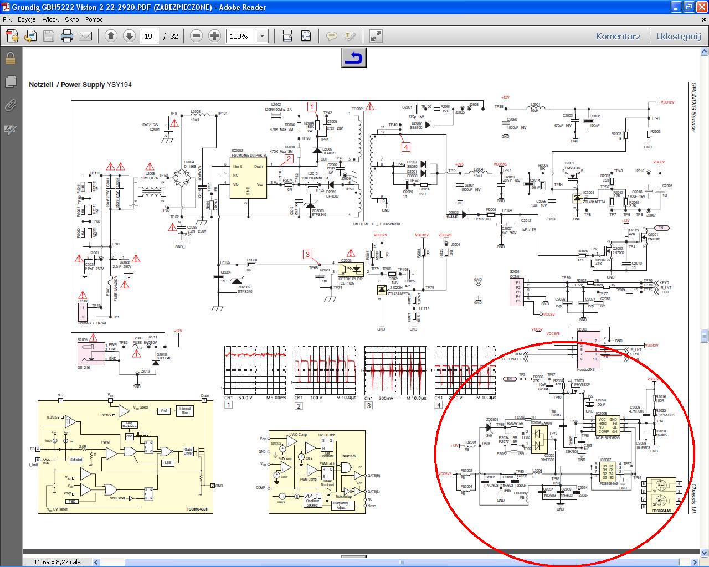The image size is (709, 567).
Task: Click the page number field showing 19
Action: coord(149,36)
